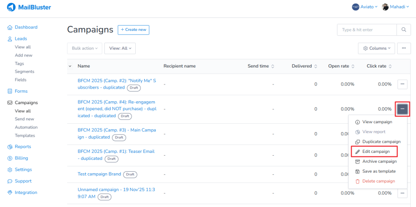Screen dimensions: 416x207
Task: Open Integration in the sidebar
Action: coord(26,192)
